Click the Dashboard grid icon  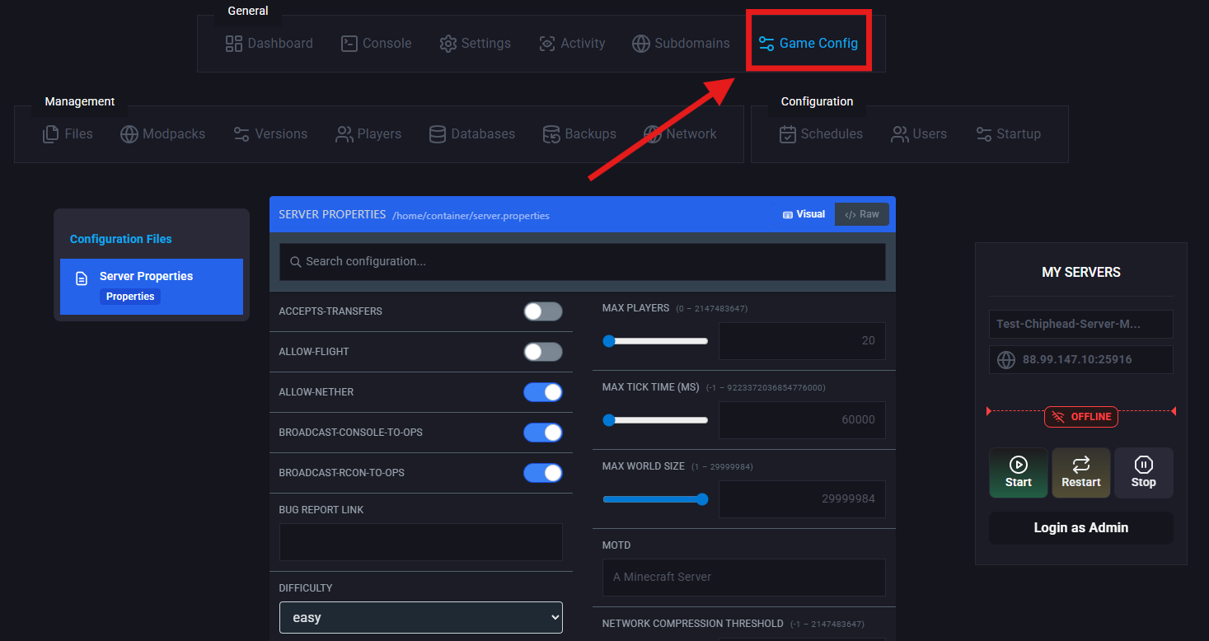coord(234,44)
